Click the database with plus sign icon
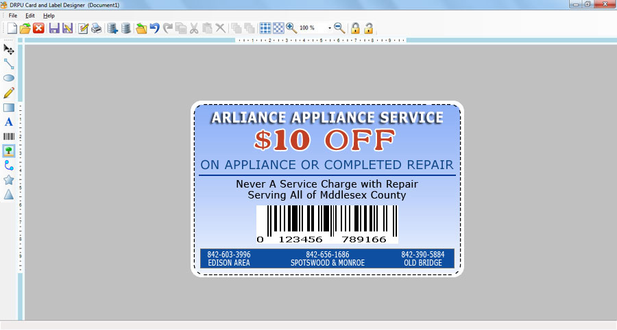Screen dimensions: 617x330 112,28
